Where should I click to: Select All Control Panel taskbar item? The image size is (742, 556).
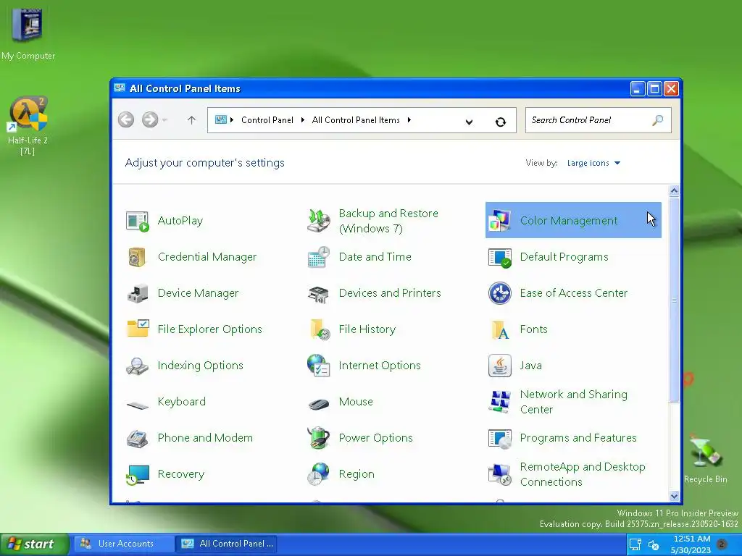coord(227,544)
